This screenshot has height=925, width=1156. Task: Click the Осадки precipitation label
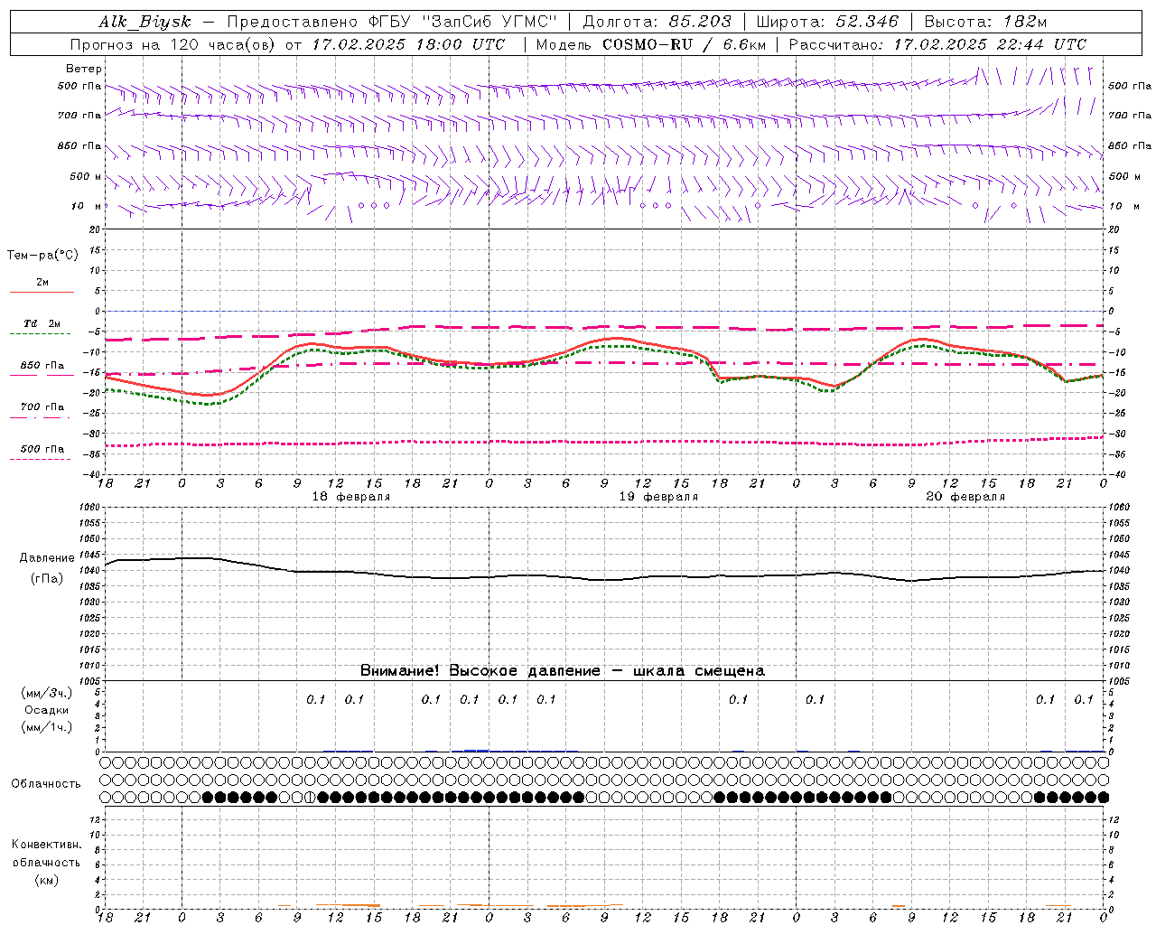(x=46, y=710)
